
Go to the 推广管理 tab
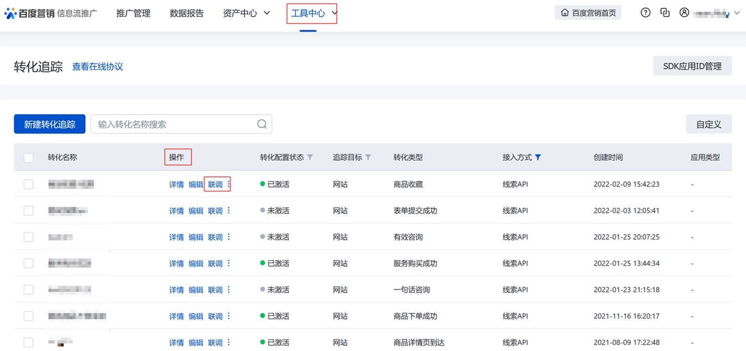133,14
